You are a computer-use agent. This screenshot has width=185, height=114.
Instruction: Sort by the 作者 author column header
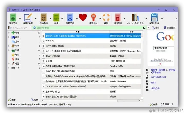click(x=131, y=32)
